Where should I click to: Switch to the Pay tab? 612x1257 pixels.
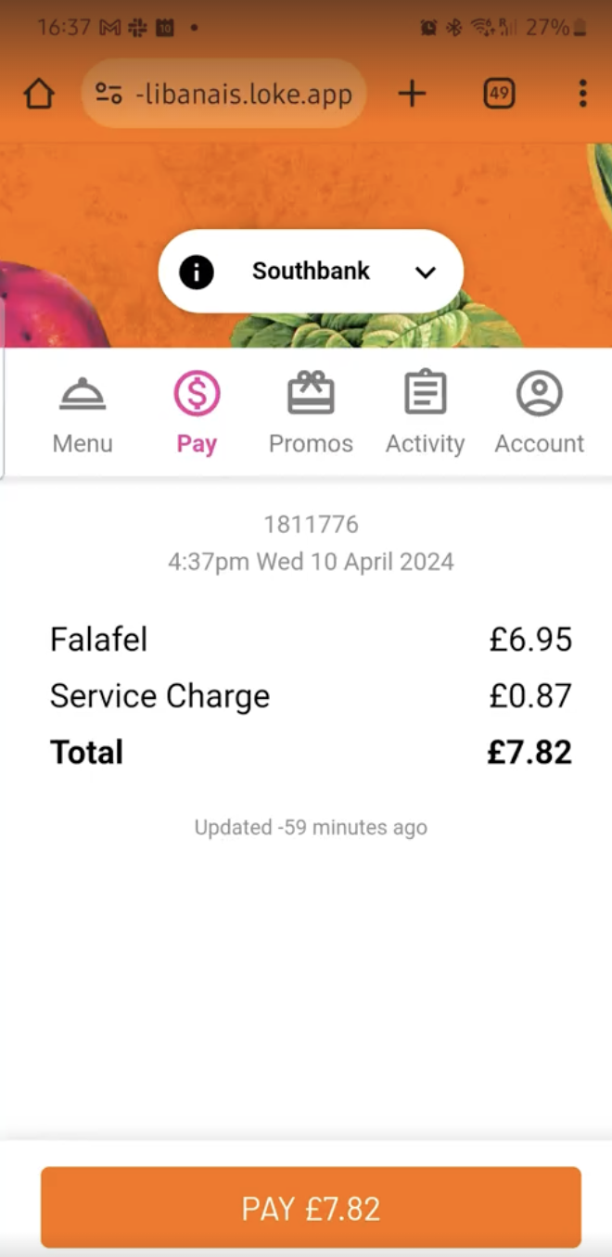tap(197, 413)
